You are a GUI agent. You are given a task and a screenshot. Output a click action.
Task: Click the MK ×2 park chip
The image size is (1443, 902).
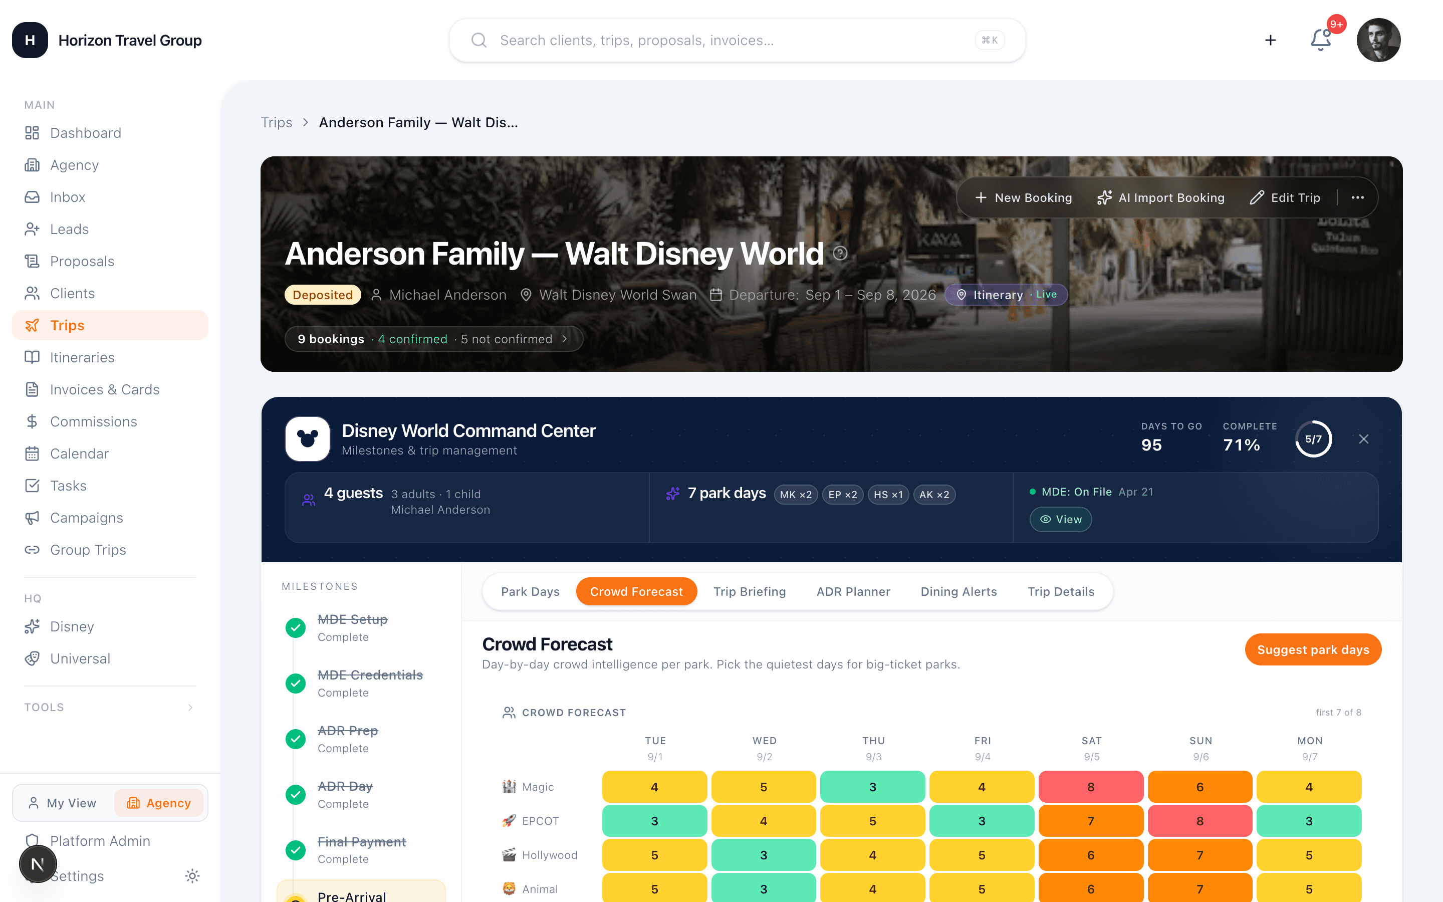796,495
